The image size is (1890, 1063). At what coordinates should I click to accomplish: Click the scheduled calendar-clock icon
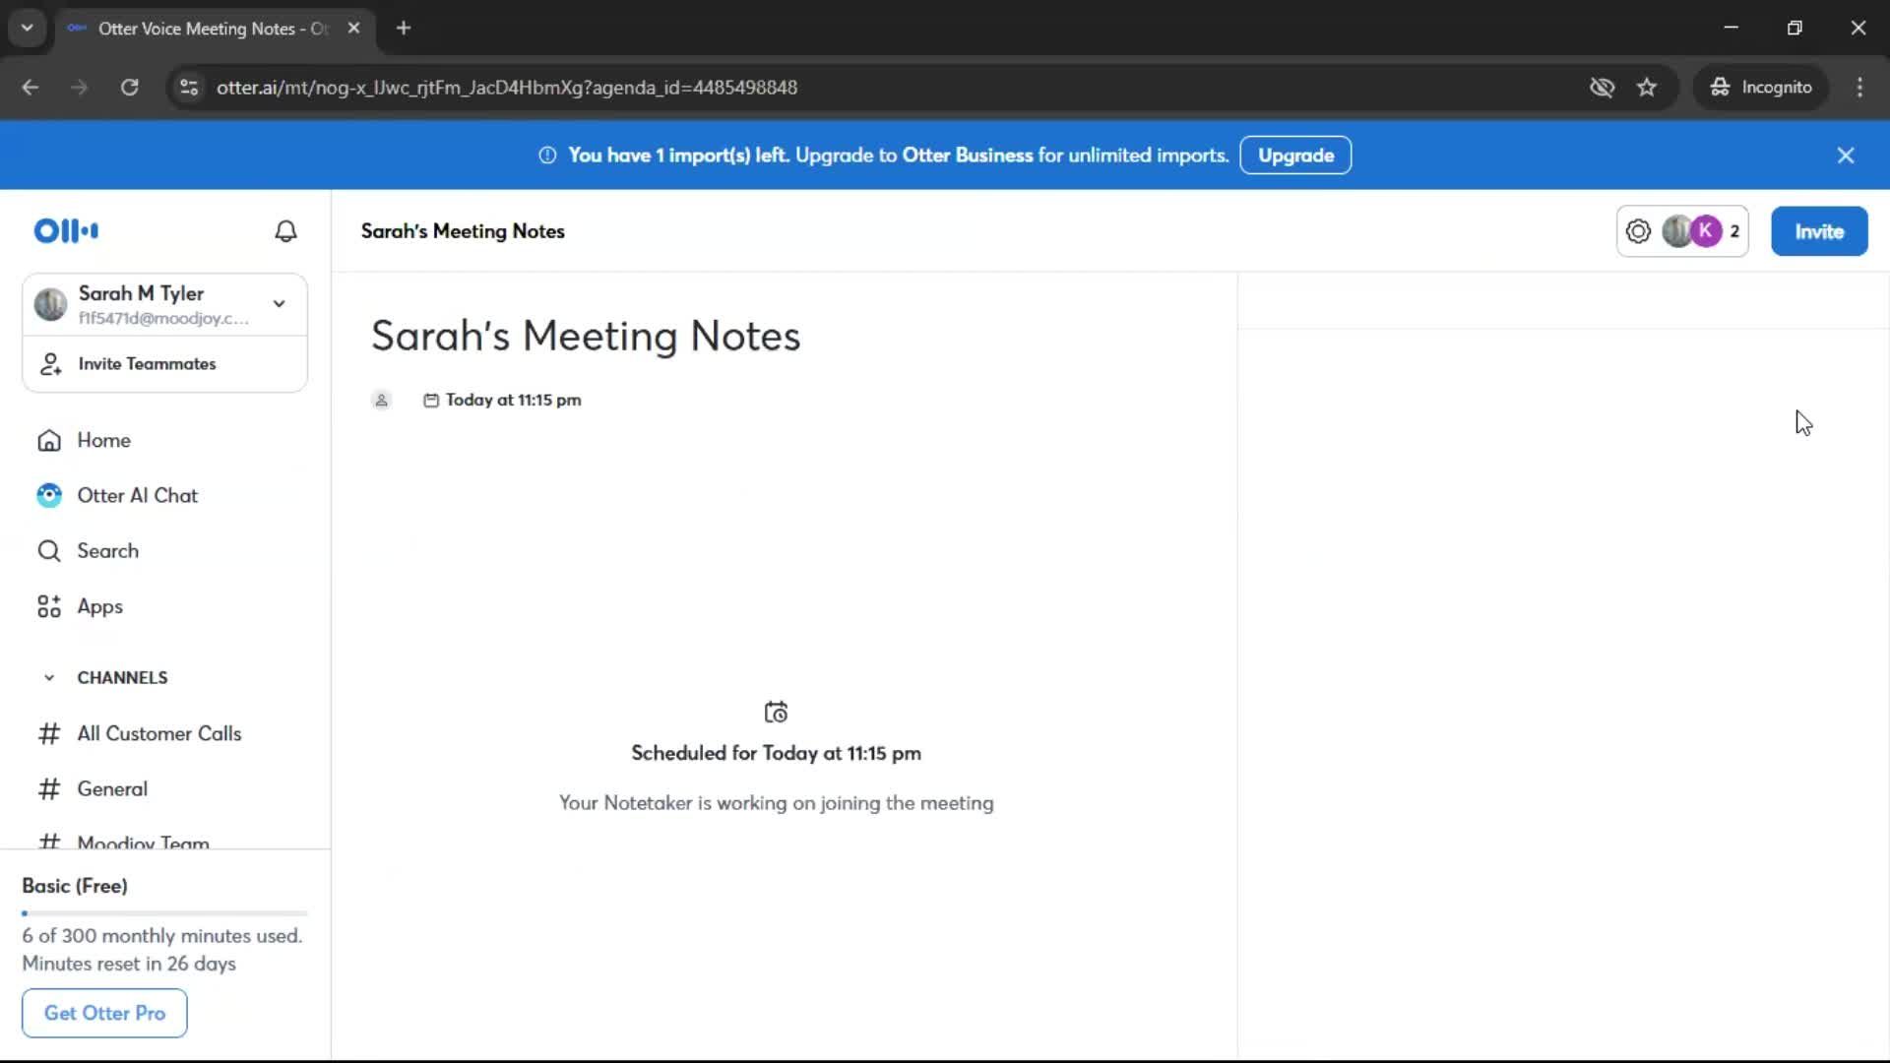click(x=776, y=712)
